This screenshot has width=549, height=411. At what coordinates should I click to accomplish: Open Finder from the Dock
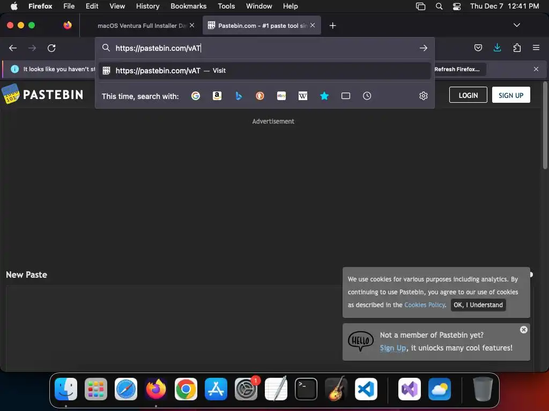coord(66,389)
